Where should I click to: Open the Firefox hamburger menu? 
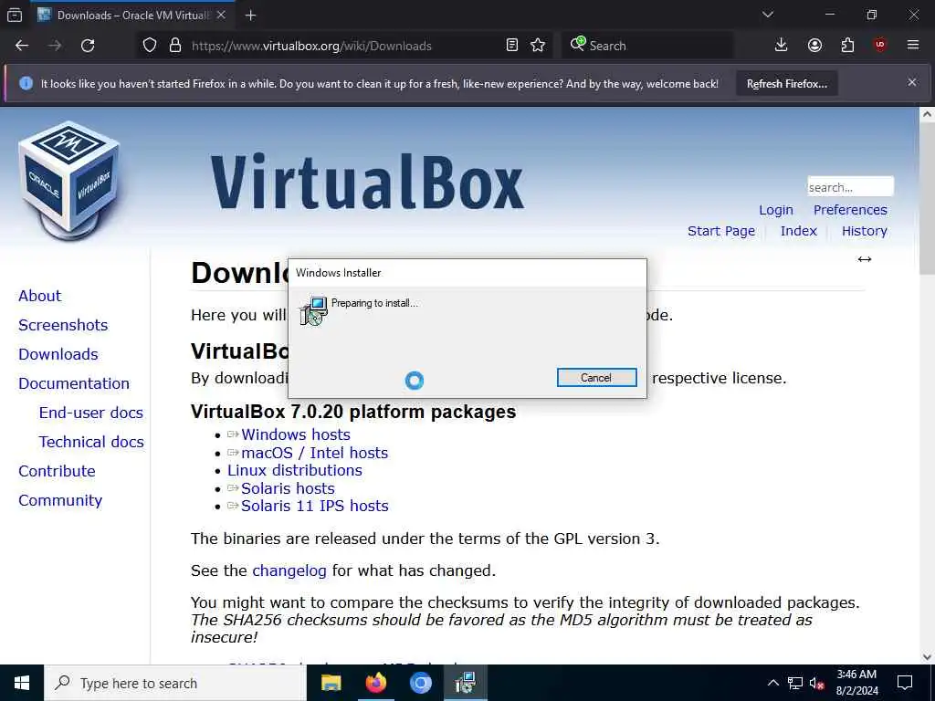(x=913, y=46)
